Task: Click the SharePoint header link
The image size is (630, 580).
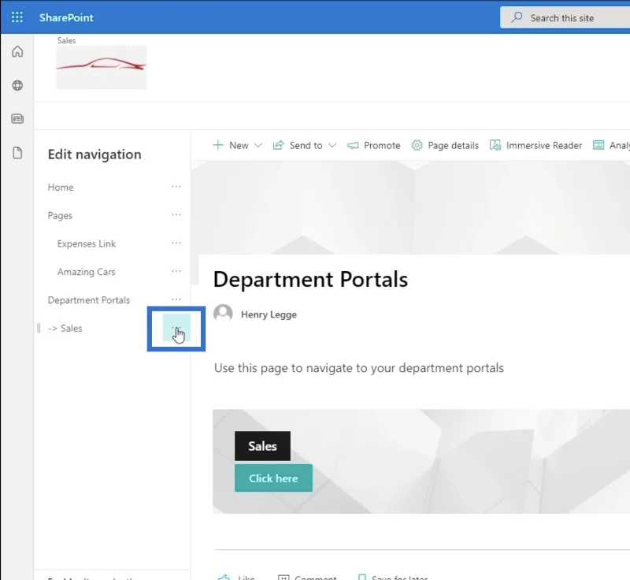Action: (66, 17)
